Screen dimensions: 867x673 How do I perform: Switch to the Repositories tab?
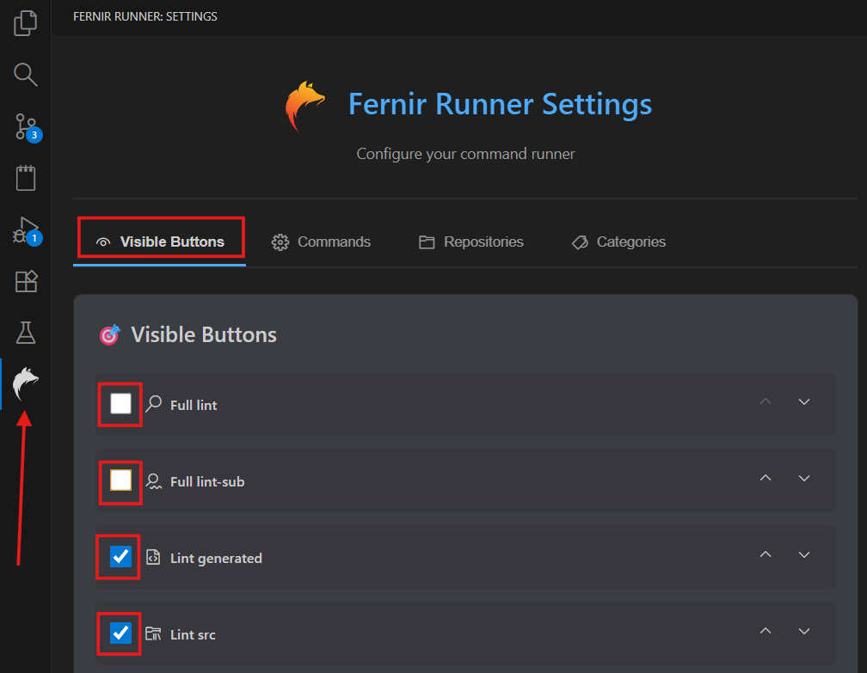470,242
